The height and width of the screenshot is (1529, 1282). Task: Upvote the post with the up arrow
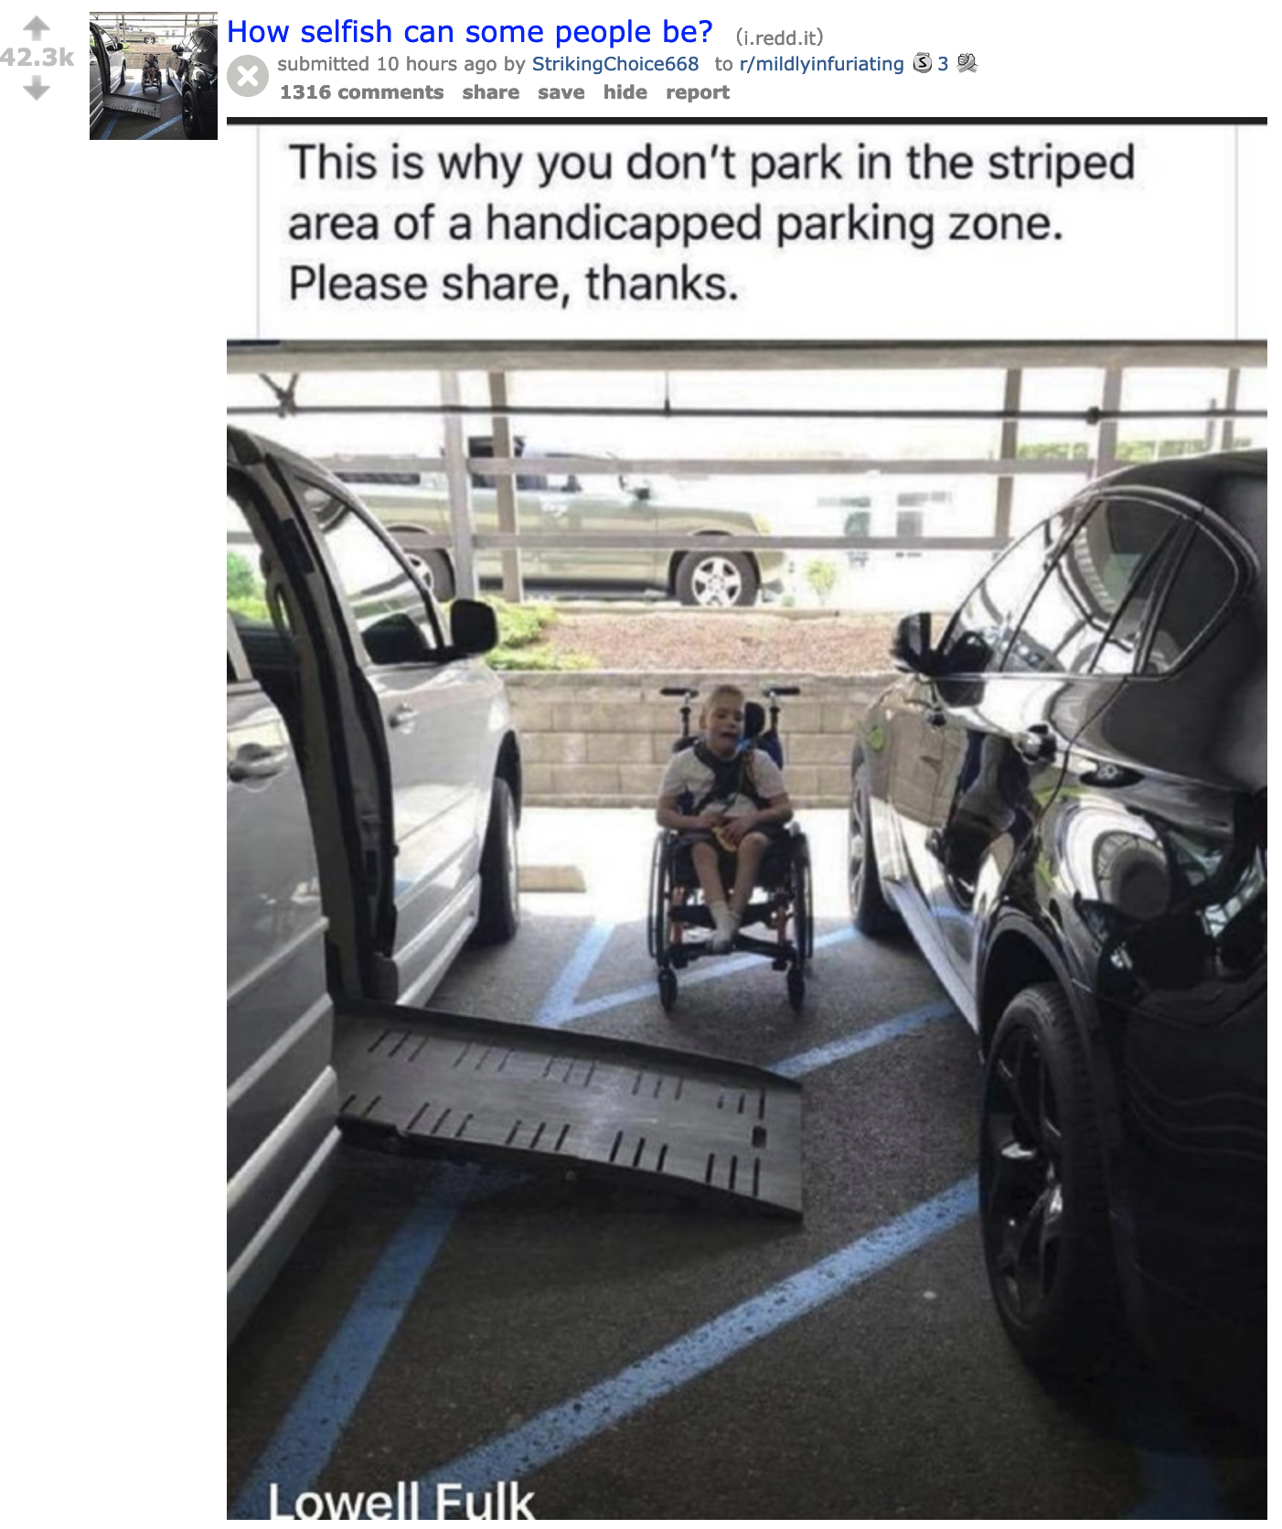36,28
